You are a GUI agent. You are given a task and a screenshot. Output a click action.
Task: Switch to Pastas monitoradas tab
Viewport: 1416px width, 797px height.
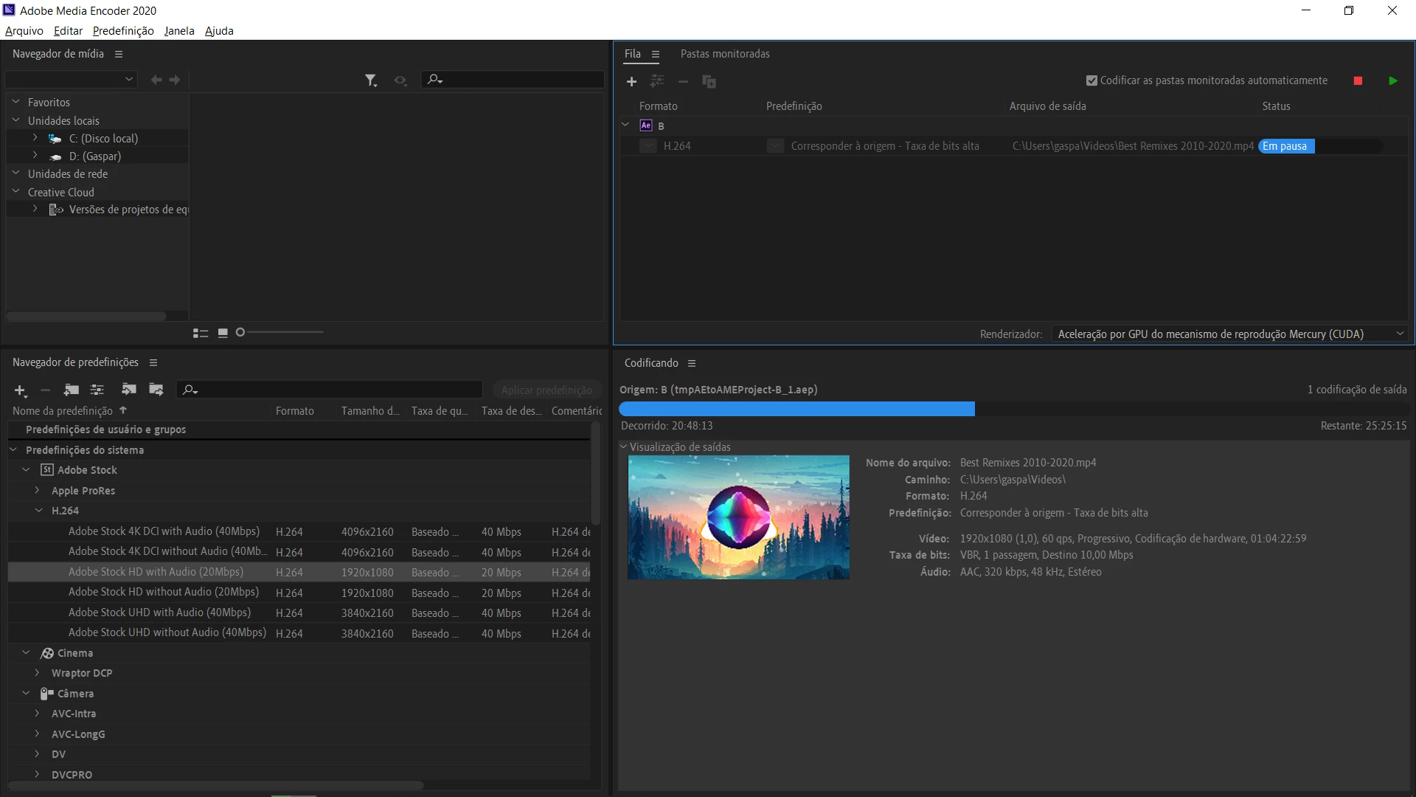724,54
